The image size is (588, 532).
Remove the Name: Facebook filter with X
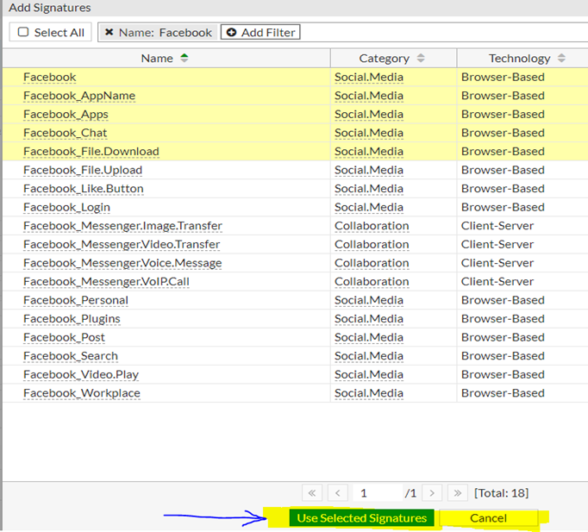click(109, 32)
